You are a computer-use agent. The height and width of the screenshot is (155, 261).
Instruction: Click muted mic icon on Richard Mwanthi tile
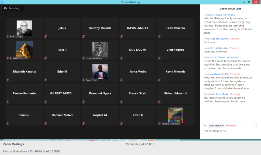coord(159,102)
